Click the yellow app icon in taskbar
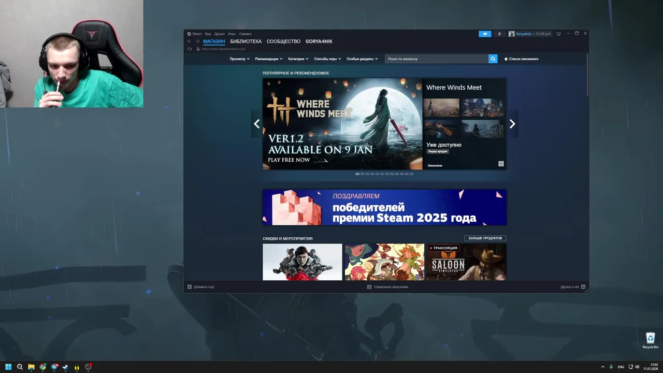Image resolution: width=663 pixels, height=373 pixels. (77, 367)
